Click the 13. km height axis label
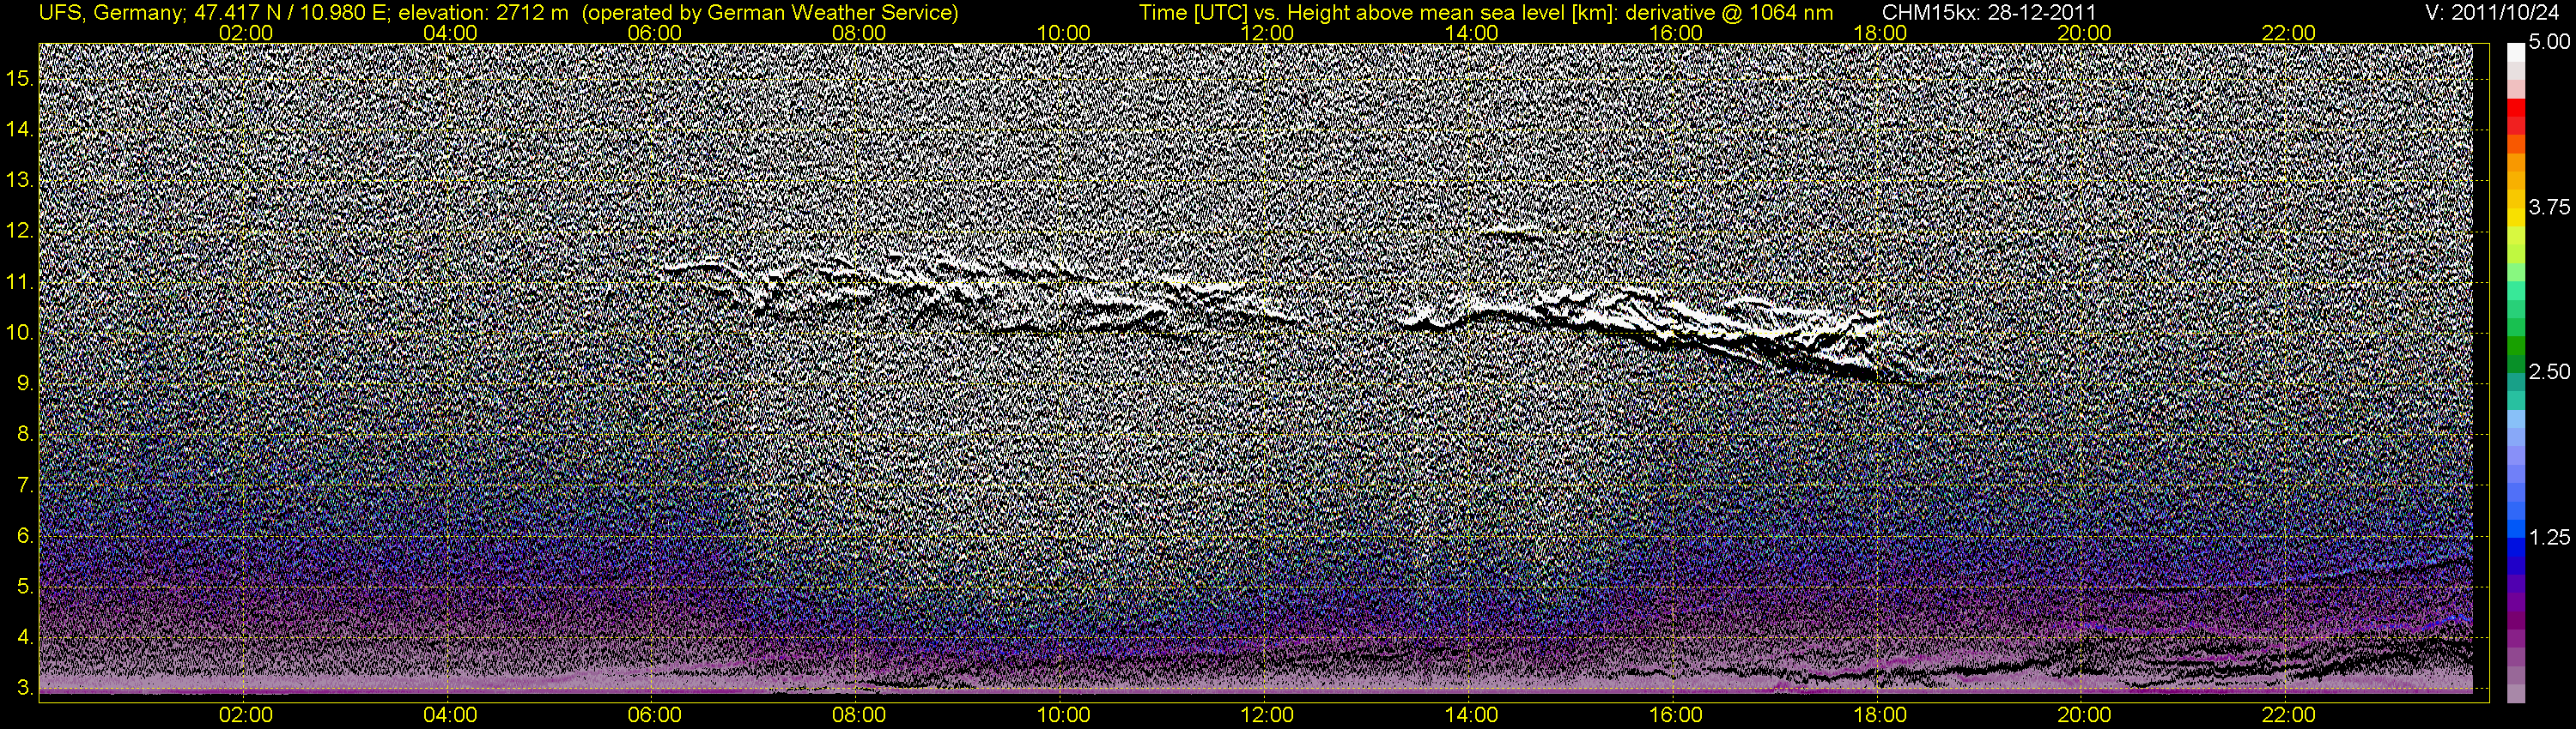Viewport: 2576px width, 729px height. (x=20, y=181)
